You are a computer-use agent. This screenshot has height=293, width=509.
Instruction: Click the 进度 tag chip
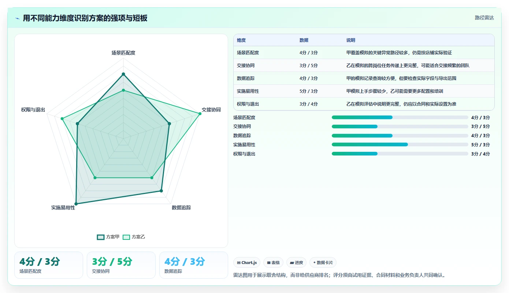tap(296, 263)
